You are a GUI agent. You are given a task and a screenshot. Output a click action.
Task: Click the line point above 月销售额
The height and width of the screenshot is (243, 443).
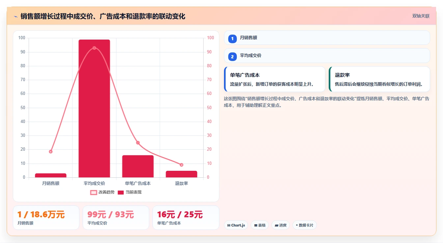[x=51, y=152]
